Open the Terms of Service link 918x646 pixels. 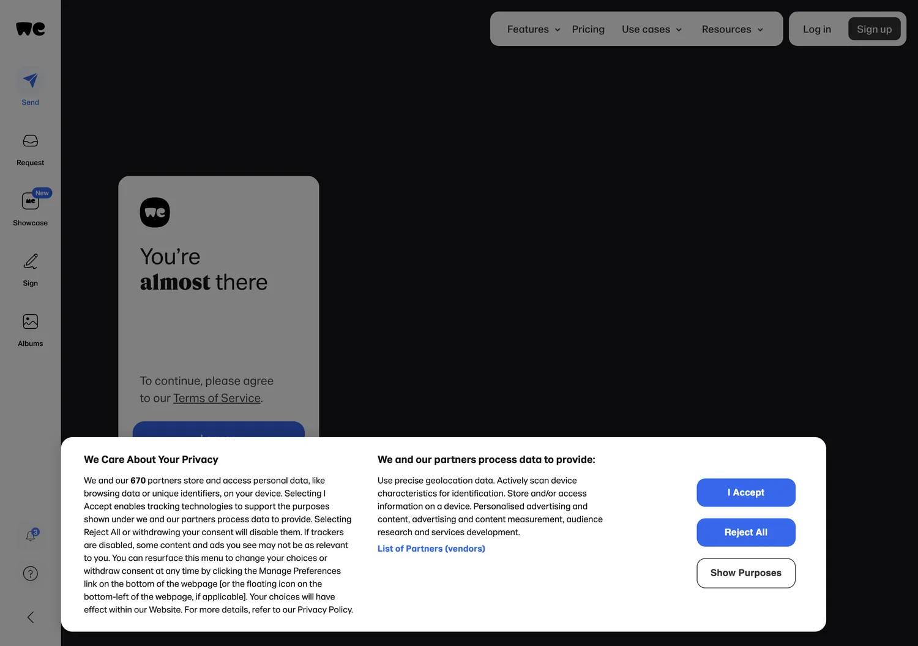[x=217, y=398]
